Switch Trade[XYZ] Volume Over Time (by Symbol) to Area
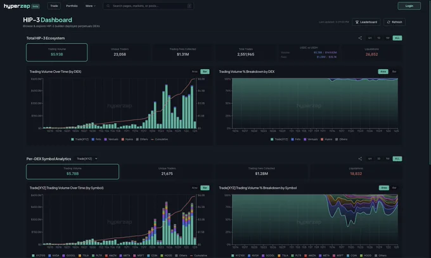431x258 pixels. click(195, 188)
